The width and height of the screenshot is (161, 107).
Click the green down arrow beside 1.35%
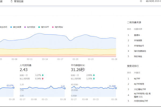point(94,79)
